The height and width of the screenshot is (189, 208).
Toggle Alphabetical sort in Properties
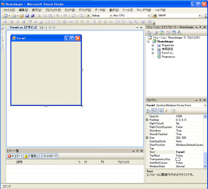tap(154, 111)
